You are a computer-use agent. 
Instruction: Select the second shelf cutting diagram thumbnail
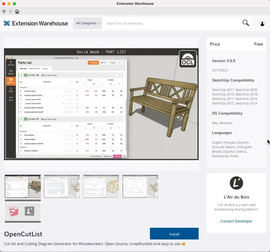[62, 186]
